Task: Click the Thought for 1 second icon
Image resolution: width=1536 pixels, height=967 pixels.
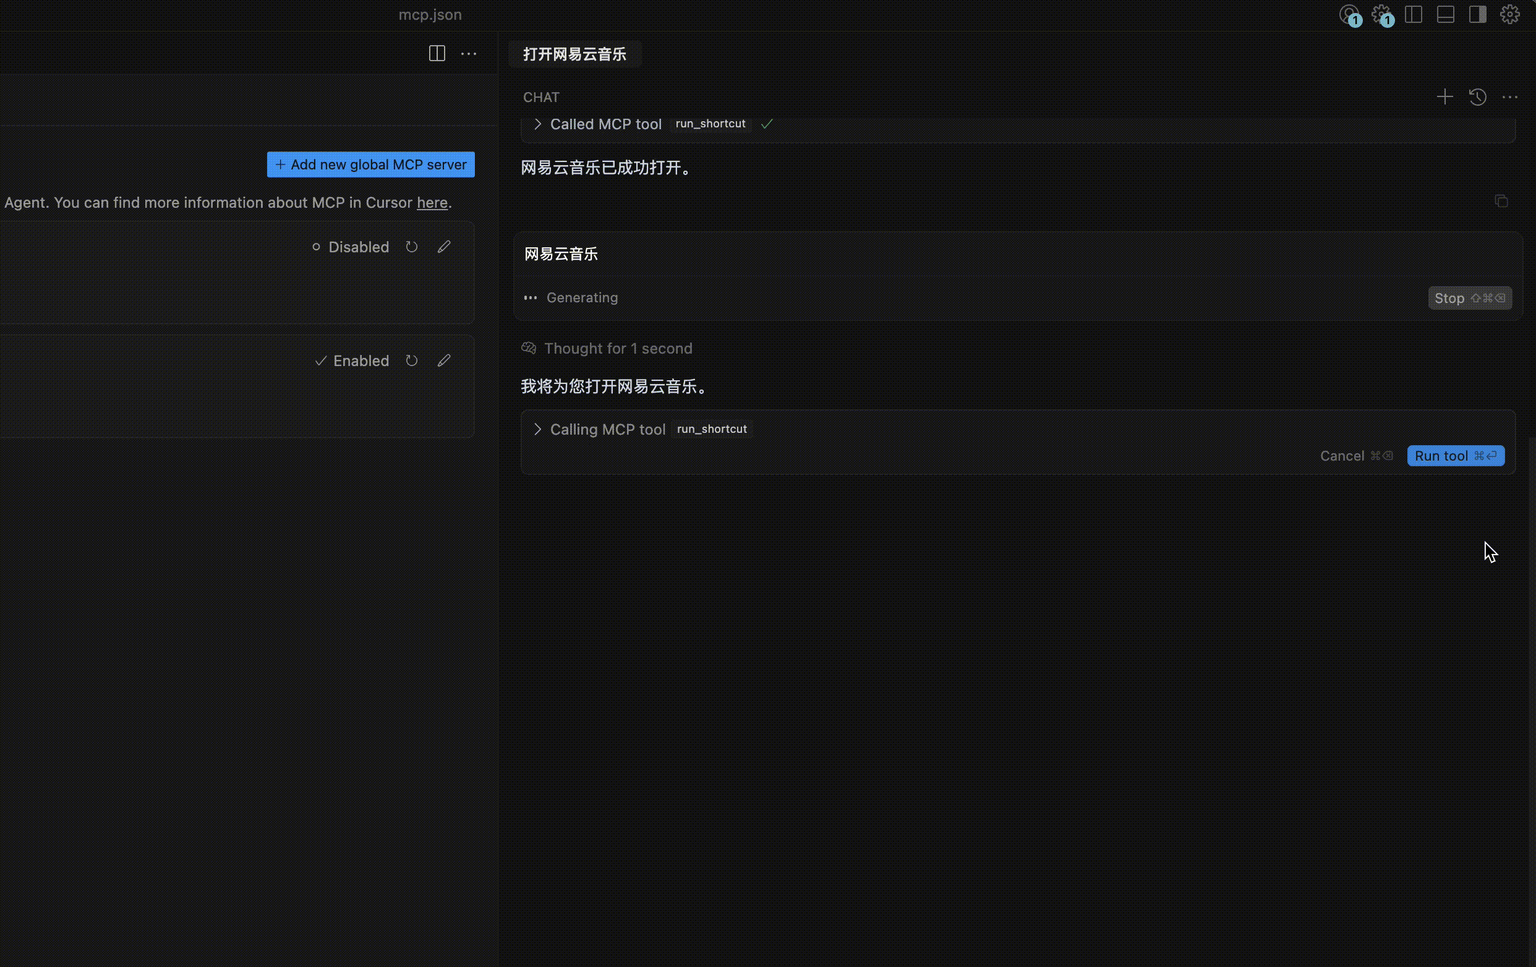Action: [x=529, y=348]
